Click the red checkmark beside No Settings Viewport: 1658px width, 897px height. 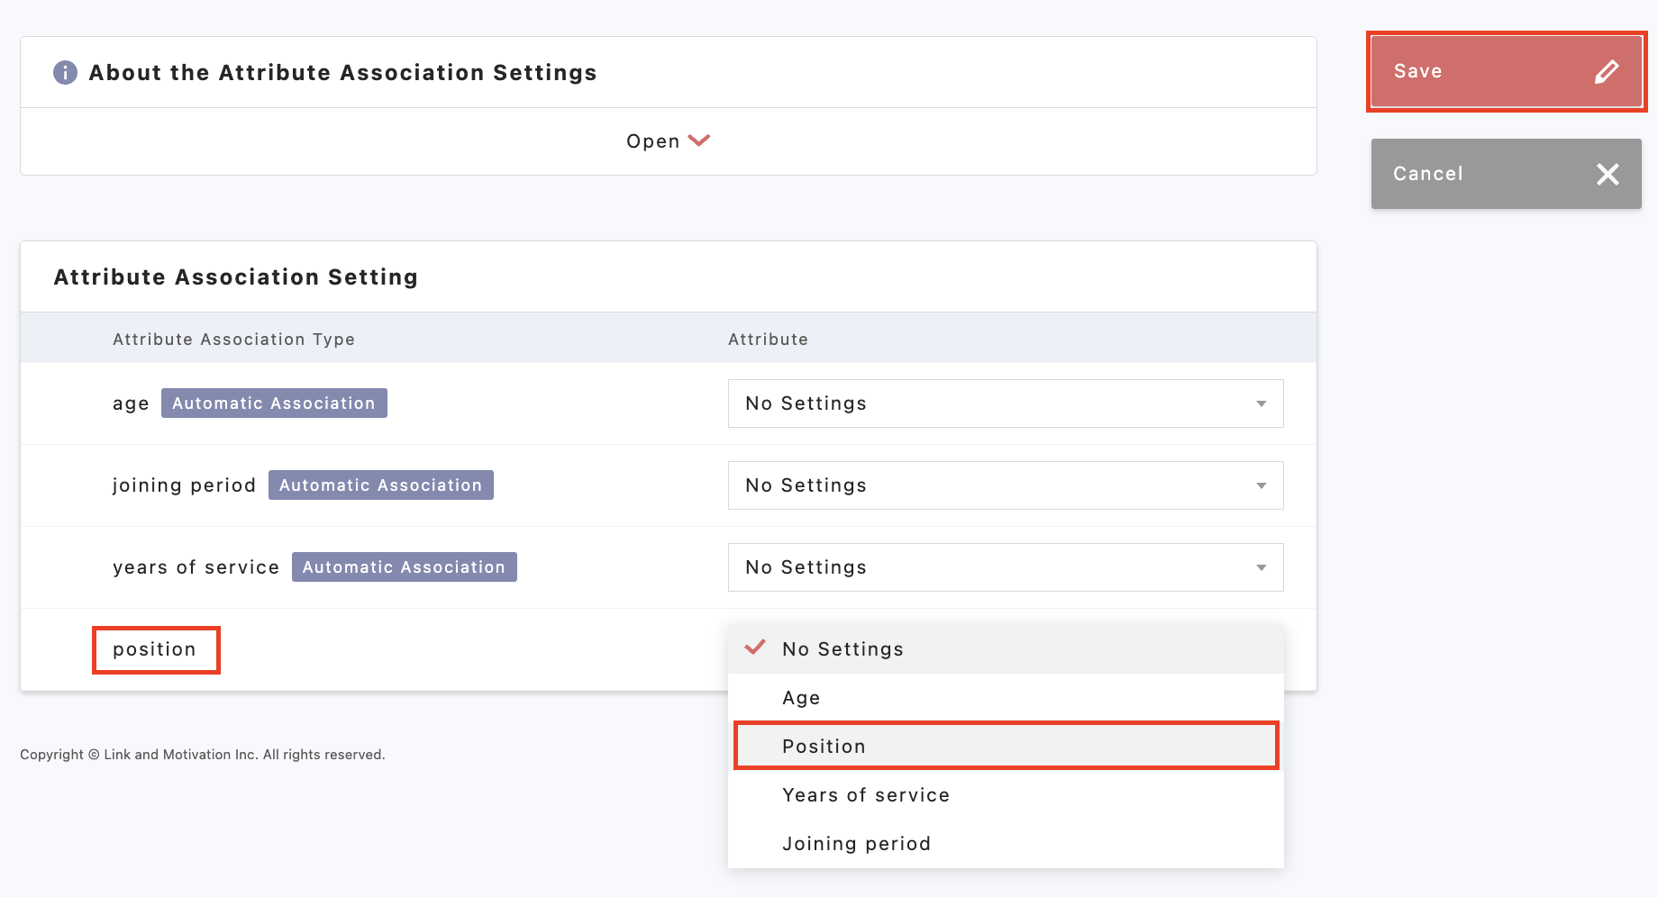[x=755, y=648]
